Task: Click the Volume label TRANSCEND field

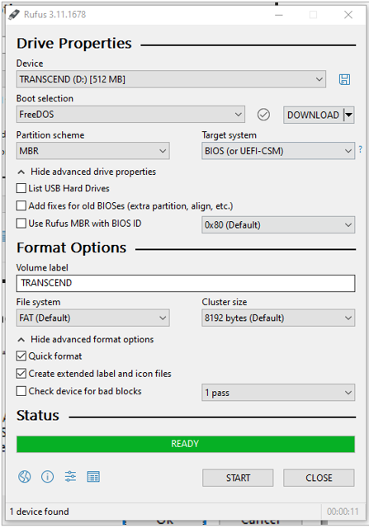Action: 186,283
